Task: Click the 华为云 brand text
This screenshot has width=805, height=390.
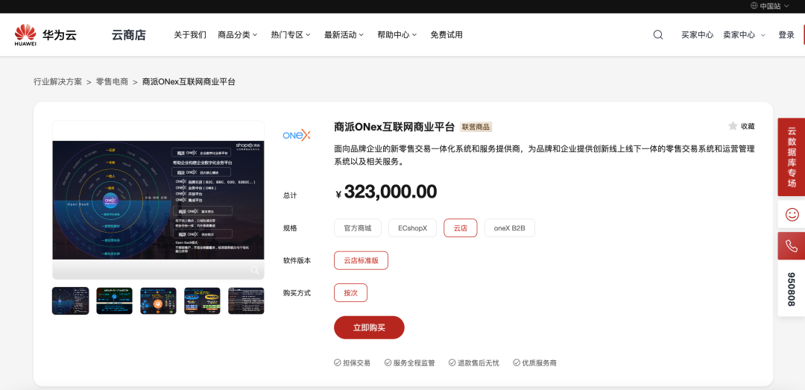Action: point(60,35)
